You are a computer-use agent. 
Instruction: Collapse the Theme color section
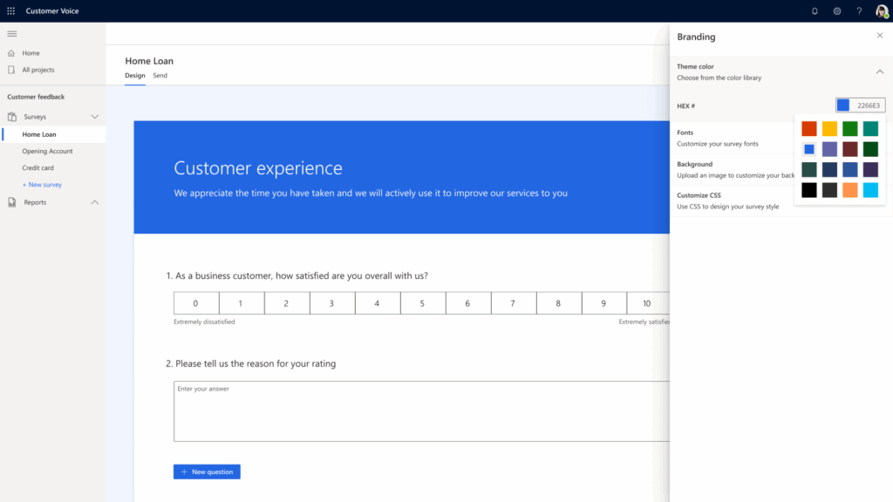coord(879,71)
